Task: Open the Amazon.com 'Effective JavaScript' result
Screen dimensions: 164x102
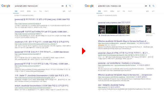Action: [x=125, y=75]
